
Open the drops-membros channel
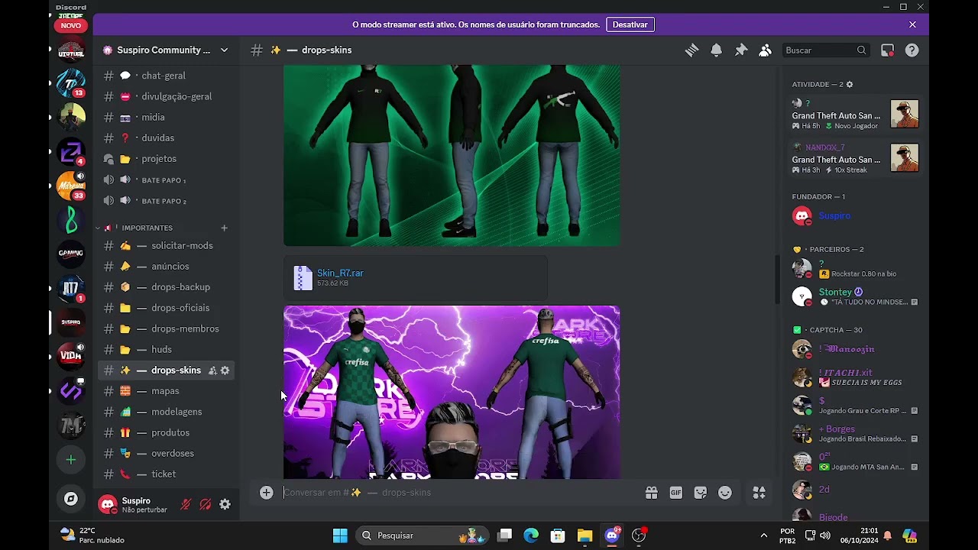coord(167,328)
